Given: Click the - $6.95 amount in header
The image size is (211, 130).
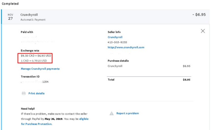Looking at the screenshot, I should (199, 14).
